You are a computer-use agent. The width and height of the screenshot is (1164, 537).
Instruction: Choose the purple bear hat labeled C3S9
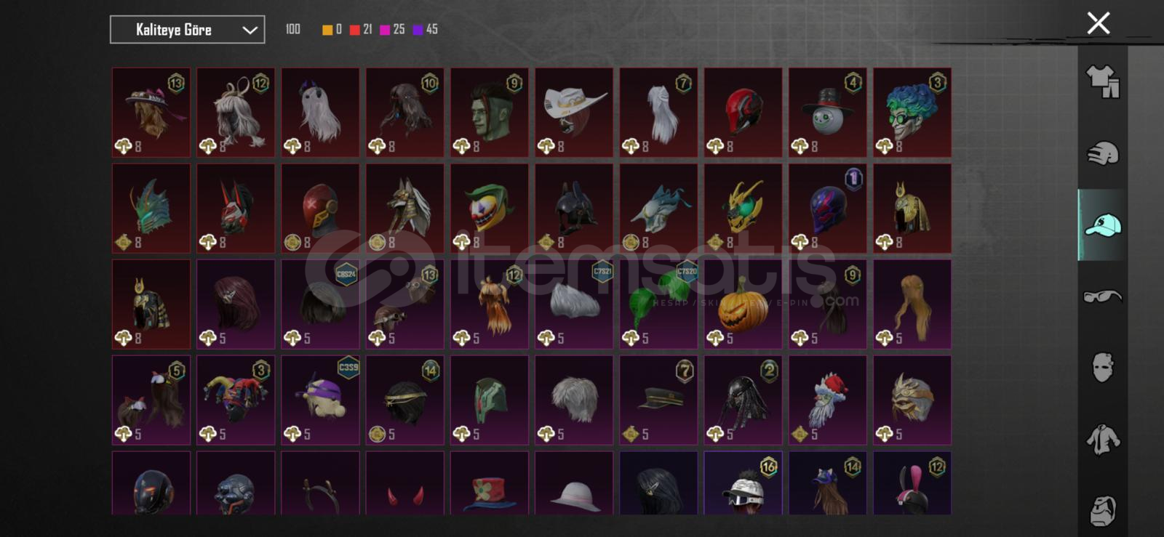tap(320, 400)
